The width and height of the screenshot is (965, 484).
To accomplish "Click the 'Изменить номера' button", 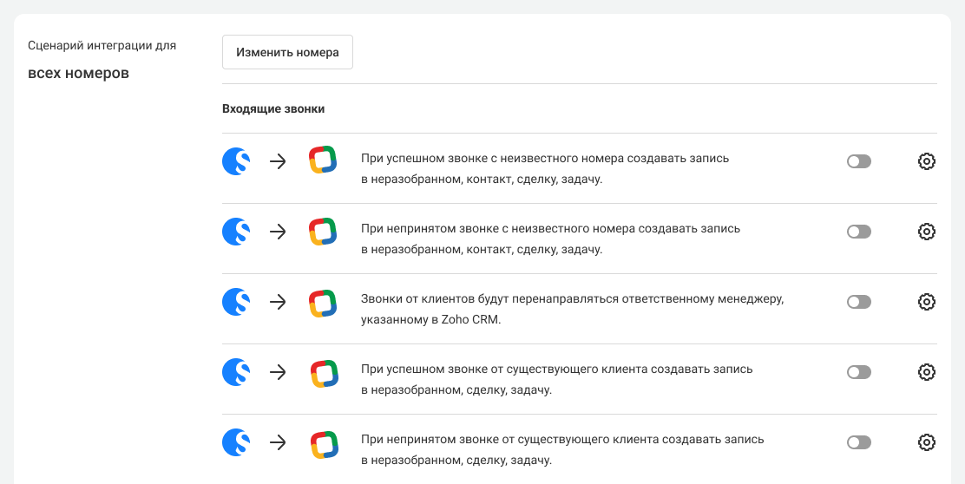I will click(x=287, y=52).
